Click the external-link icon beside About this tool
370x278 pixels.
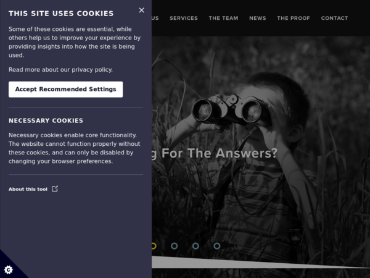[55, 188]
